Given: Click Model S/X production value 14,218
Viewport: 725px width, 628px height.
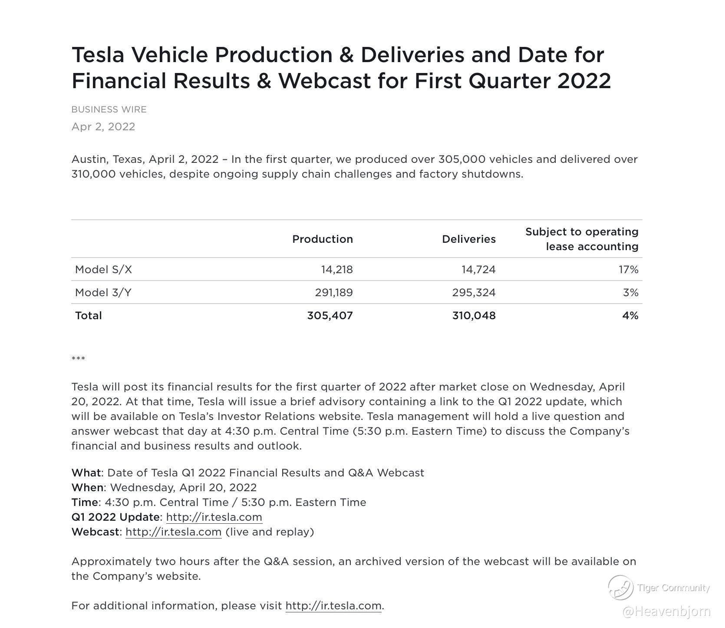Looking at the screenshot, I should 337,270.
